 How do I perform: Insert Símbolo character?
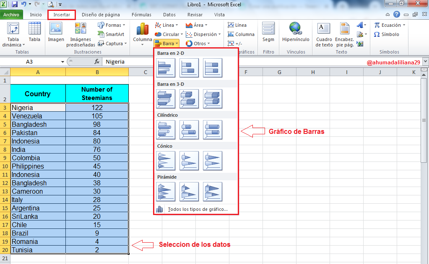point(386,34)
